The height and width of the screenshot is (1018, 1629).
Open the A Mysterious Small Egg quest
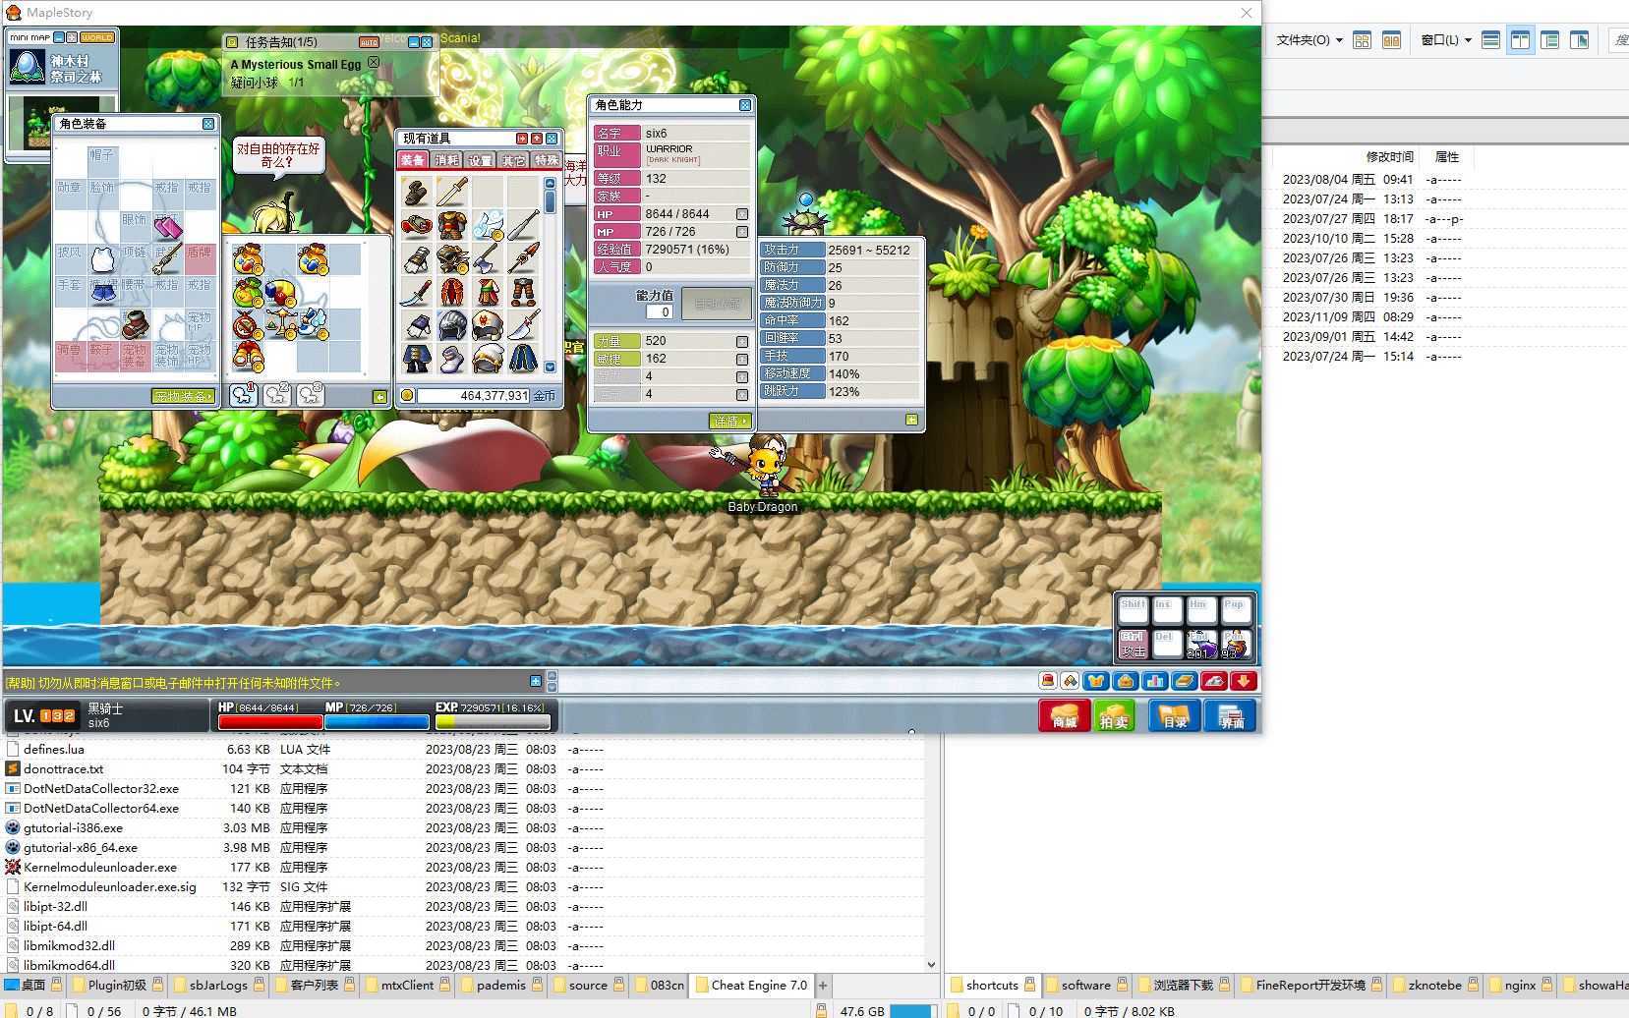pos(296,65)
